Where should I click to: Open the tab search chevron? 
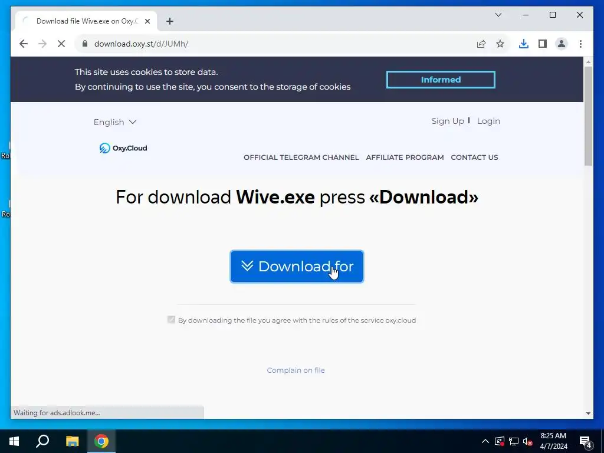point(498,15)
